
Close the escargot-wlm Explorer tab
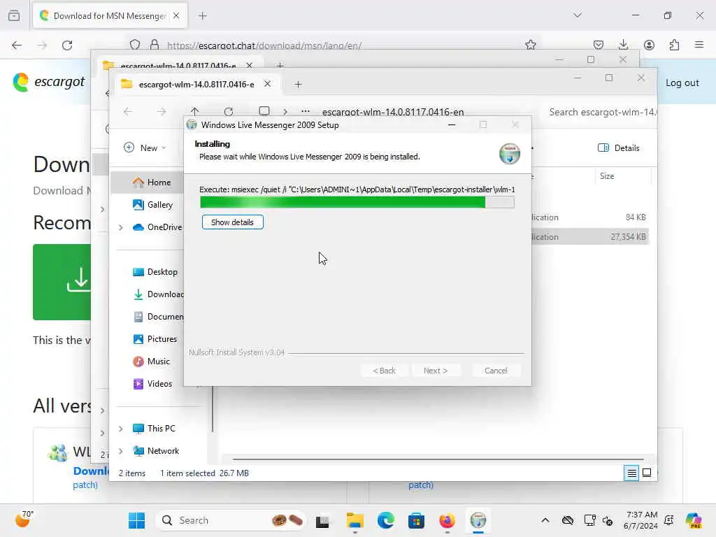(268, 84)
